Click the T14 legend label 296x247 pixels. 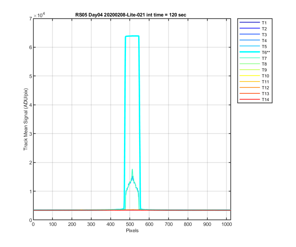[265, 99]
